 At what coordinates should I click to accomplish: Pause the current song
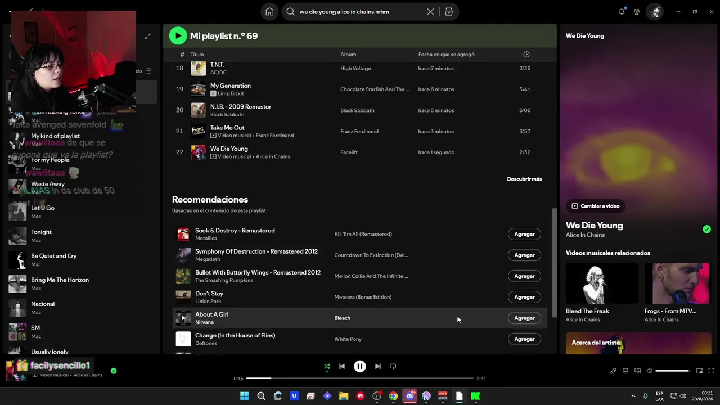[x=360, y=366]
